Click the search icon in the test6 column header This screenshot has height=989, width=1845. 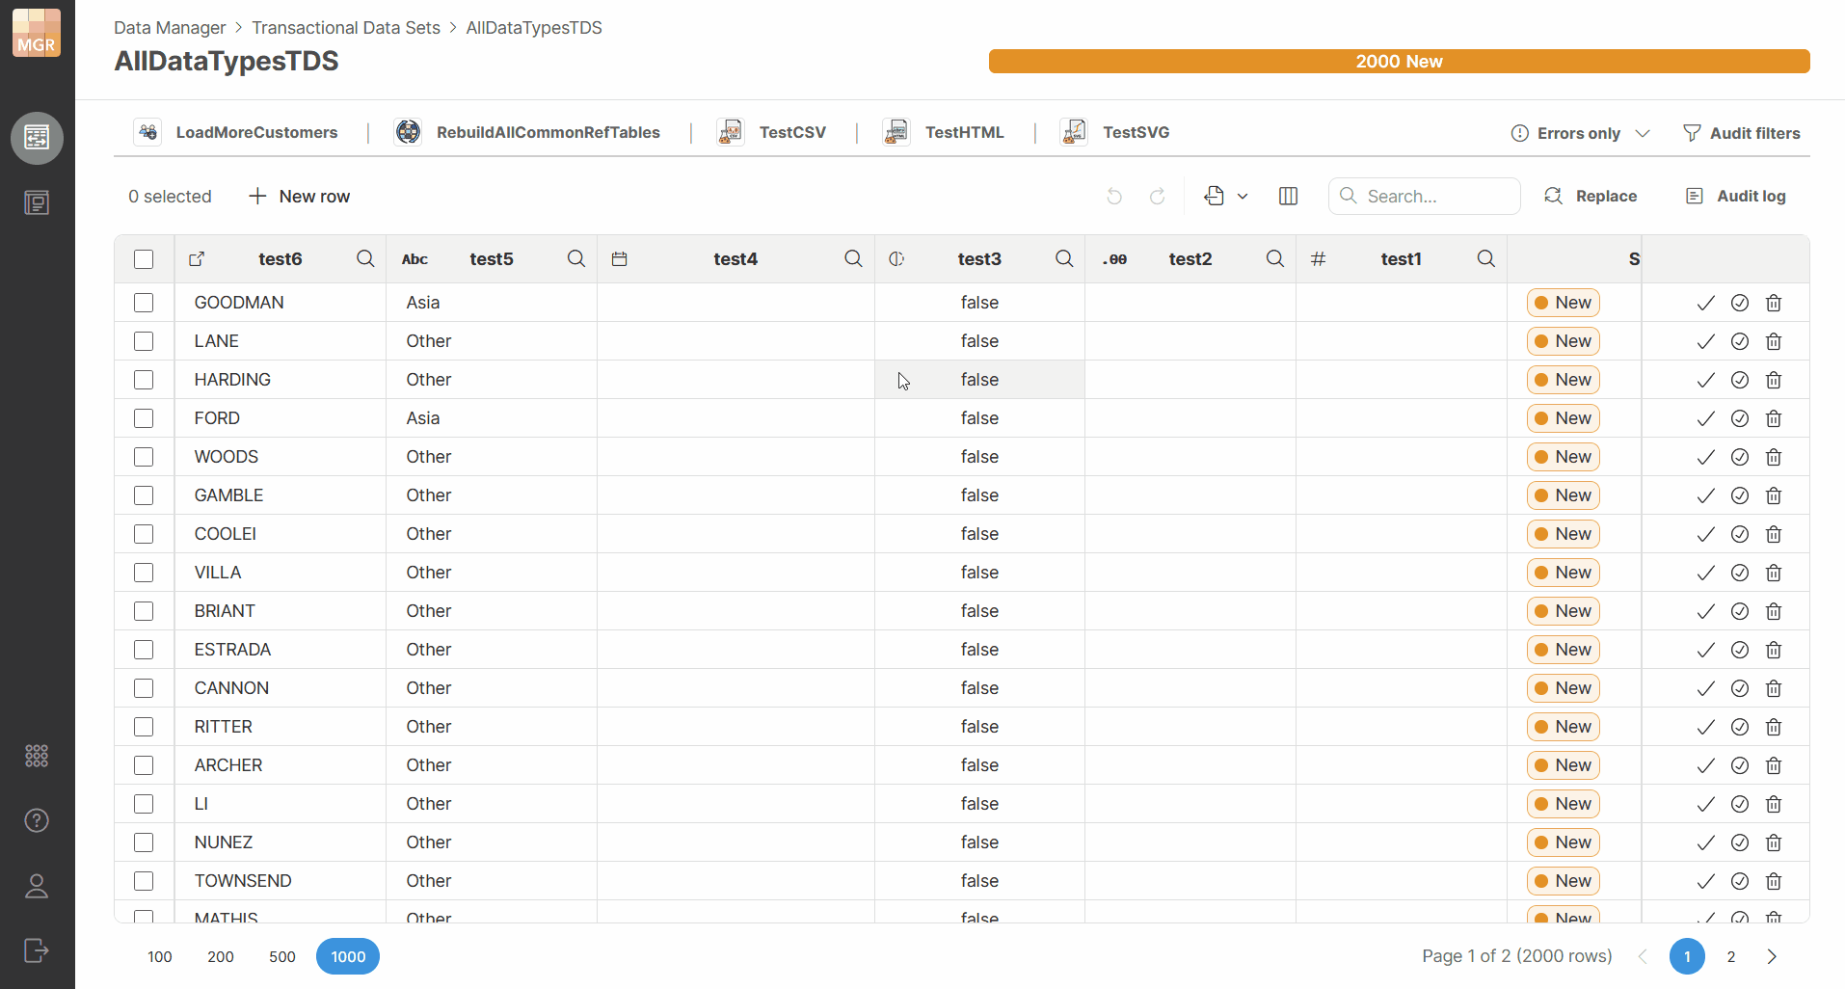point(365,258)
